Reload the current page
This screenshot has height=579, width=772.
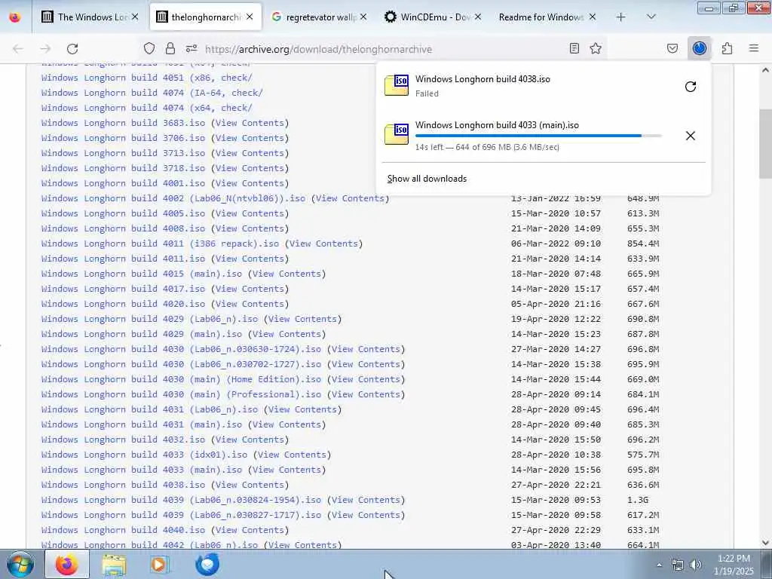coord(72,49)
